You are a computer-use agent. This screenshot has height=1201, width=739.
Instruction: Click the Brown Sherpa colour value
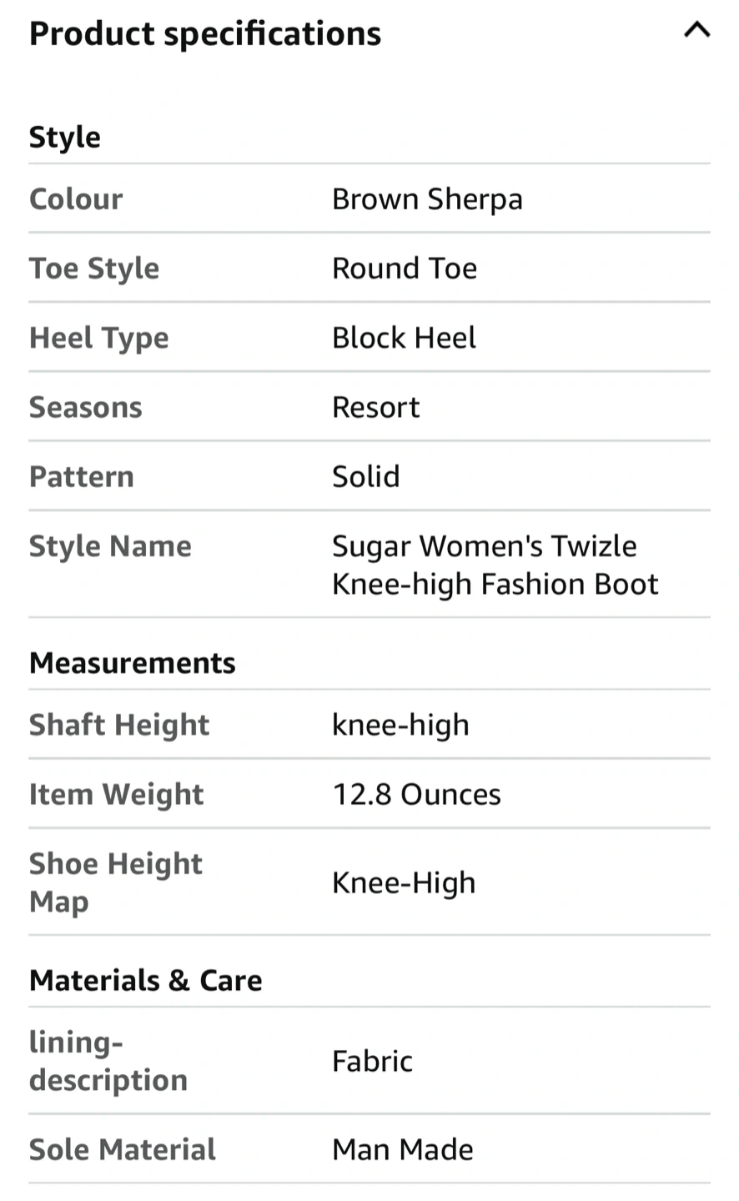pos(427,199)
